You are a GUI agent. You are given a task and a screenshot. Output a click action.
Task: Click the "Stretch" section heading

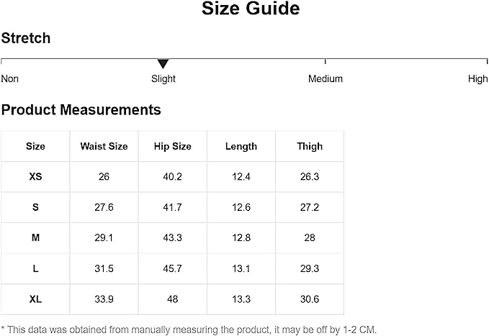tap(26, 39)
